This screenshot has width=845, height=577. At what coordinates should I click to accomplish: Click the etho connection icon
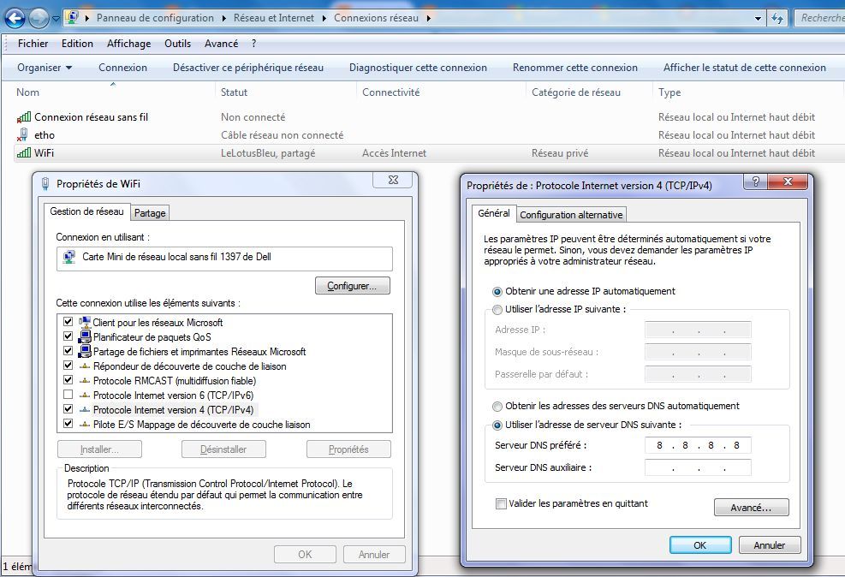pyautogui.click(x=24, y=135)
